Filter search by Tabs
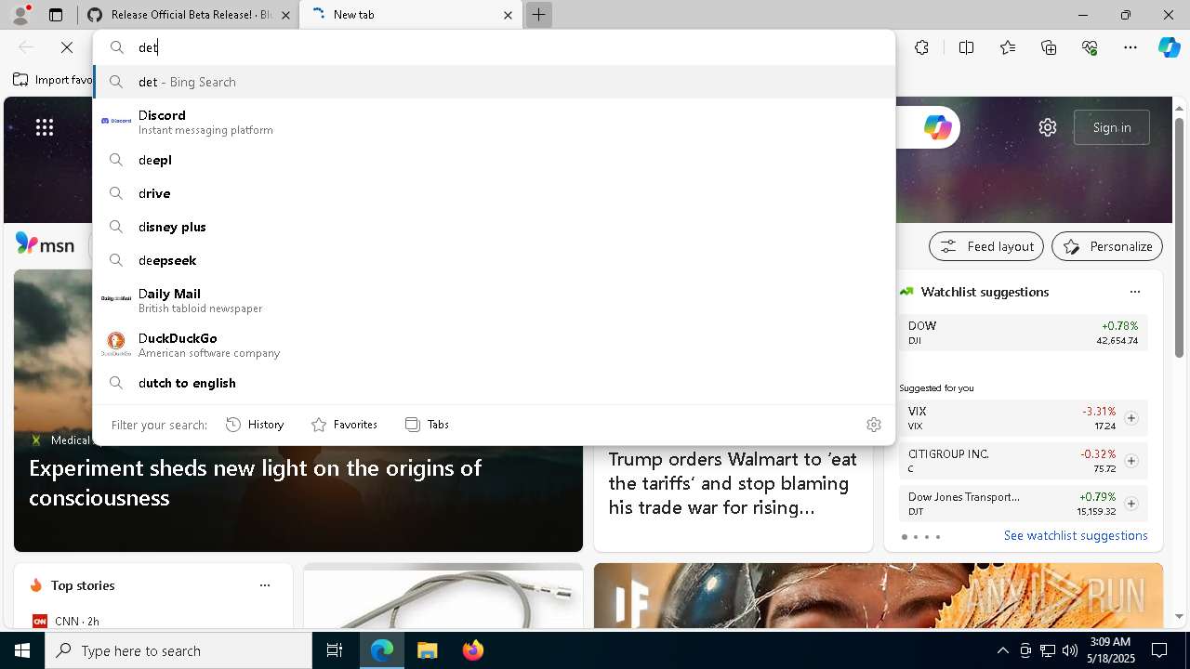The width and height of the screenshot is (1190, 669). click(x=428, y=425)
